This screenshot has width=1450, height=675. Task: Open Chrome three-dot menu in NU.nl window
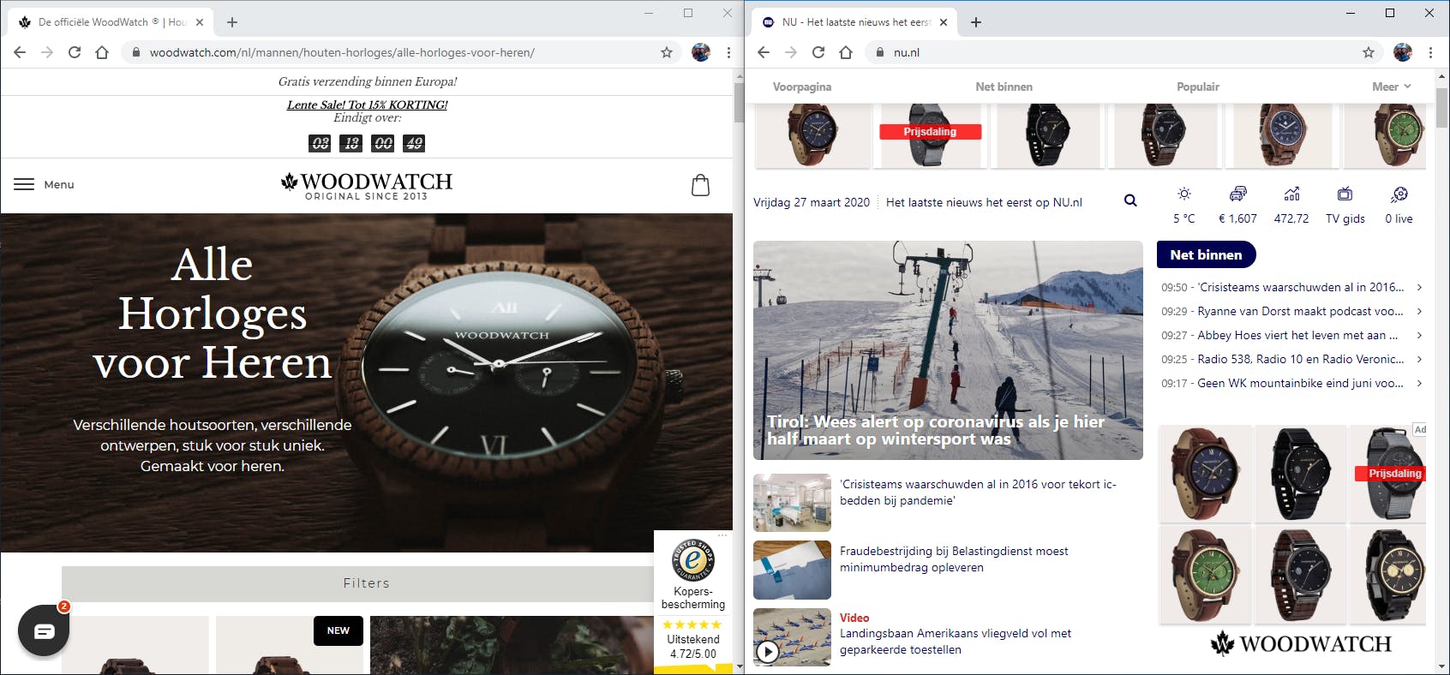[x=1430, y=52]
